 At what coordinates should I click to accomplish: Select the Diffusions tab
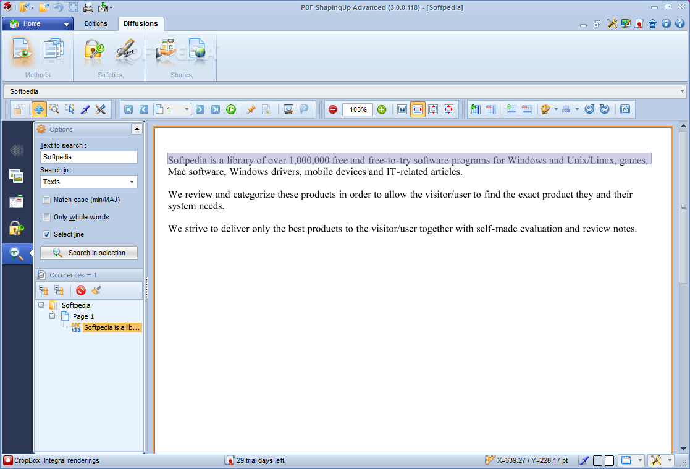click(140, 23)
